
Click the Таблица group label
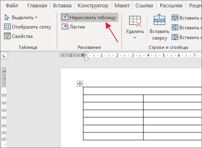(28, 47)
